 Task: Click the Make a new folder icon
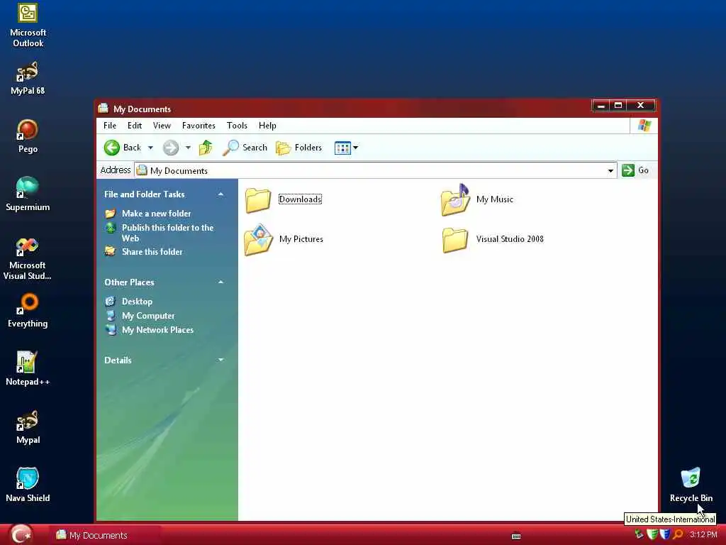pos(110,214)
